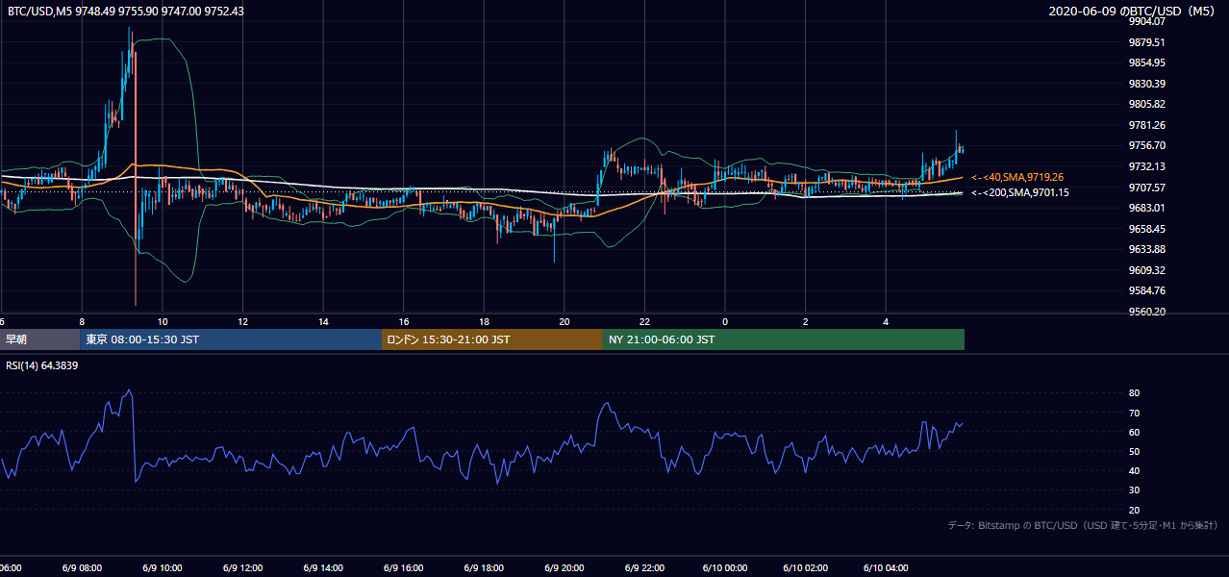Click hour tick 20 under price chart

[x=564, y=321]
